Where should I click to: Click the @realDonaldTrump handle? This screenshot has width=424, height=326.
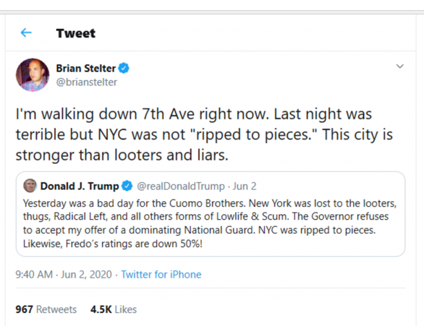click(181, 186)
